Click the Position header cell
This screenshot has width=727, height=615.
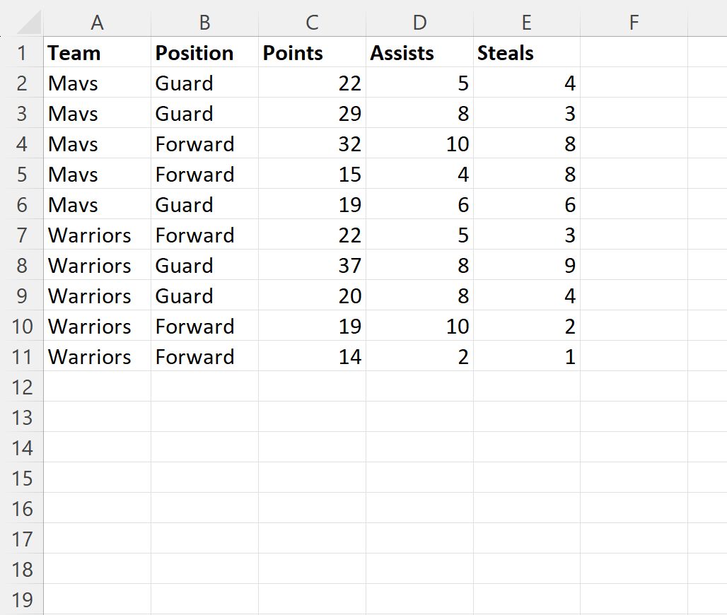point(204,52)
